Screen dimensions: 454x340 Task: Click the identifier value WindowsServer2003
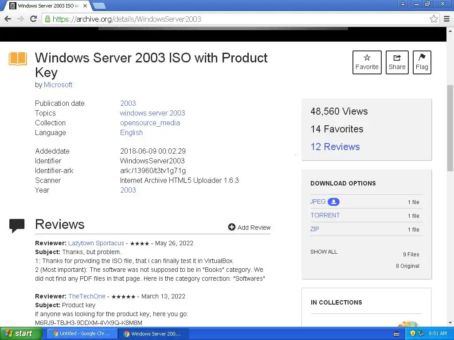point(153,161)
